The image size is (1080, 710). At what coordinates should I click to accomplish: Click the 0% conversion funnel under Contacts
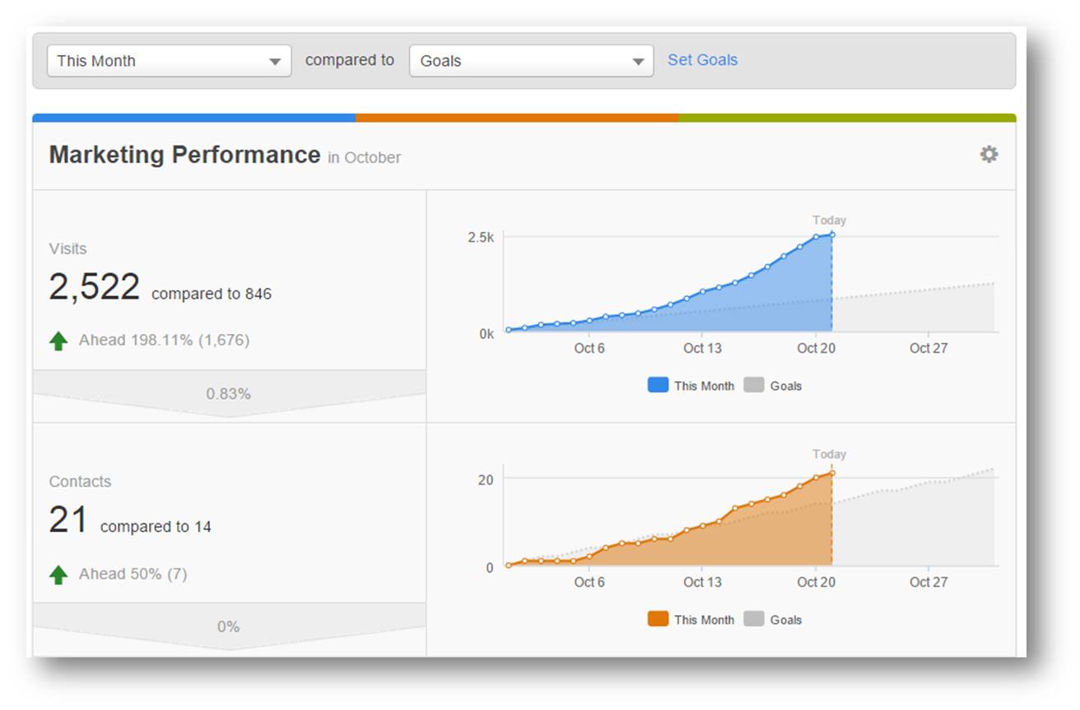pyautogui.click(x=229, y=627)
